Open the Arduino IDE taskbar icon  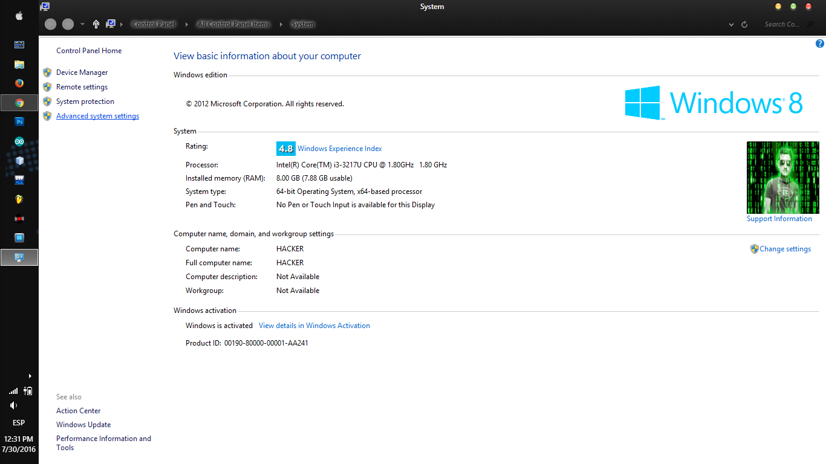(19, 141)
